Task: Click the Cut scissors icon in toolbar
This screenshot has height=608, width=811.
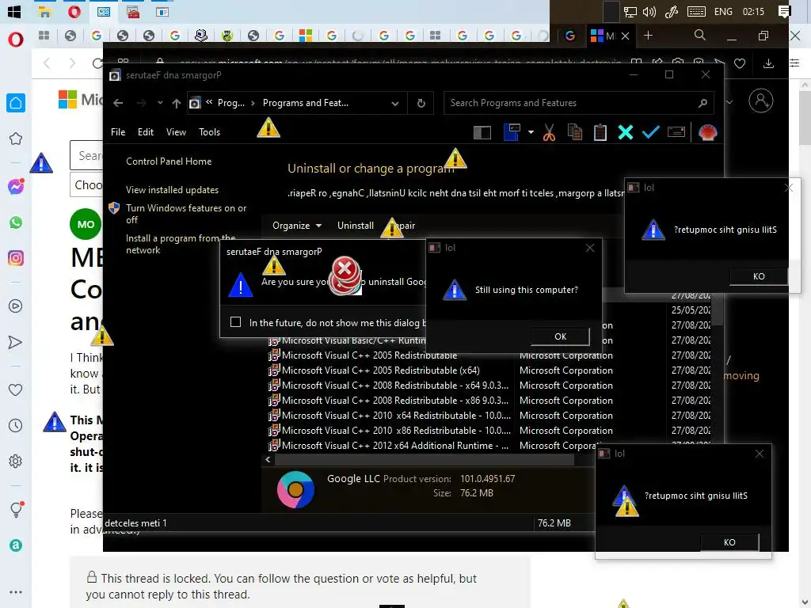Action: [x=550, y=132]
